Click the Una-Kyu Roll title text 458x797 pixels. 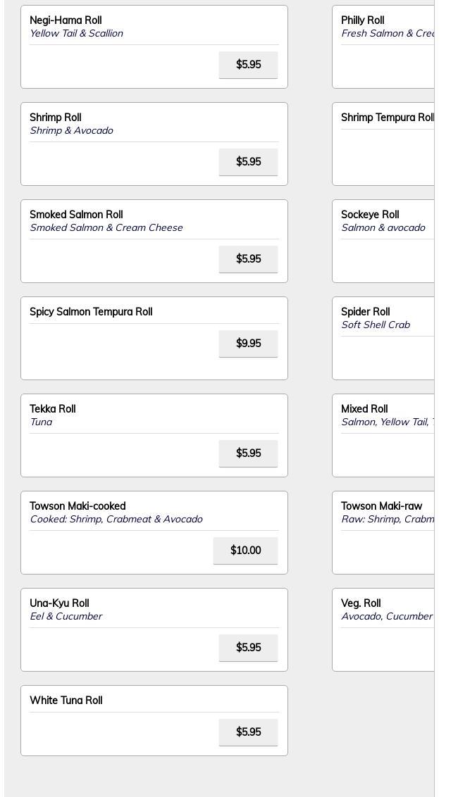pos(59,603)
